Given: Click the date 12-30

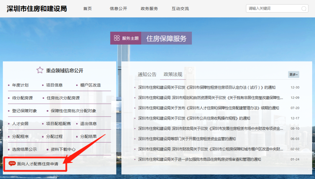Looking at the screenshot, I should 295,87.
